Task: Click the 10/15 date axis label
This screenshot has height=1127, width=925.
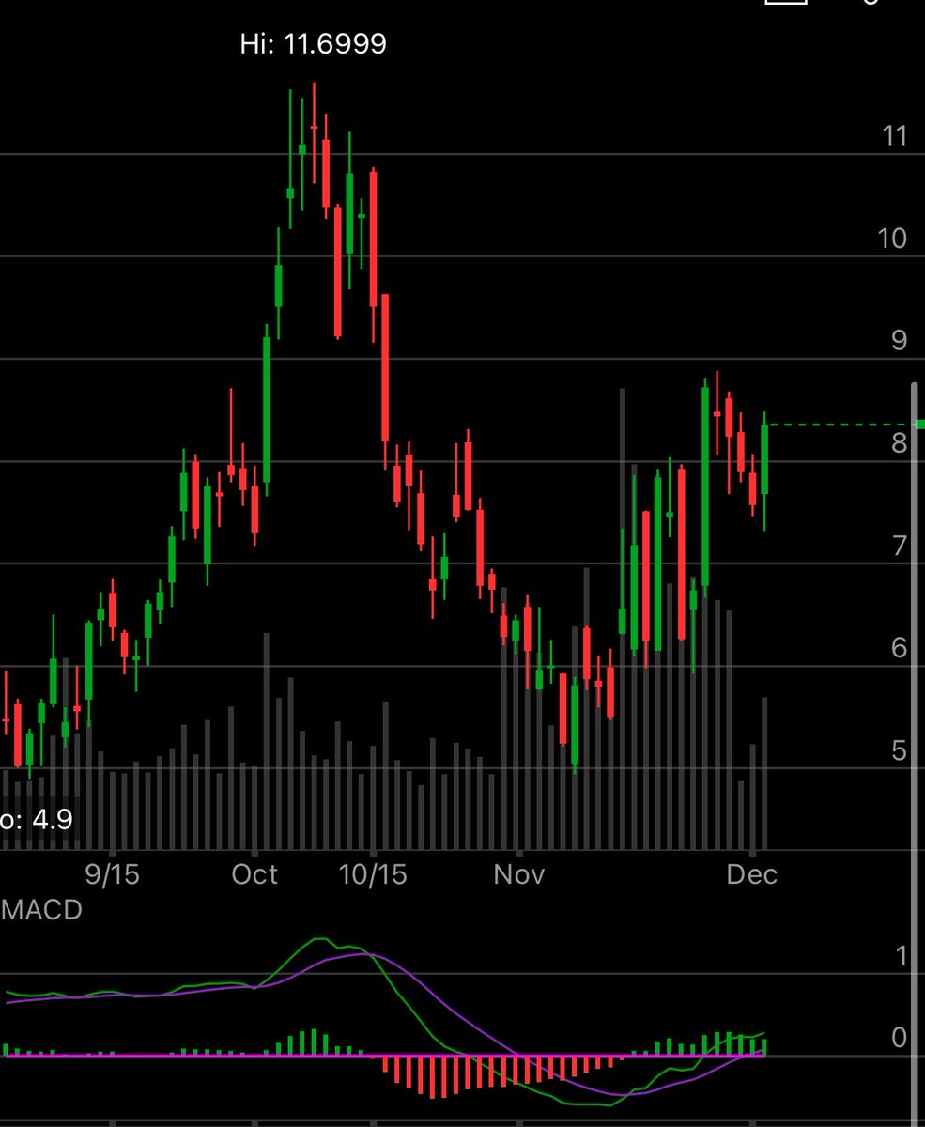Action: [x=374, y=874]
